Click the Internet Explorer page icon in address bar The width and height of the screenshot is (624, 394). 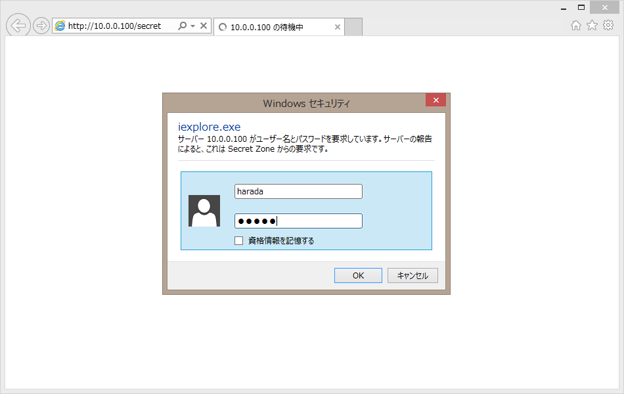pyautogui.click(x=60, y=26)
